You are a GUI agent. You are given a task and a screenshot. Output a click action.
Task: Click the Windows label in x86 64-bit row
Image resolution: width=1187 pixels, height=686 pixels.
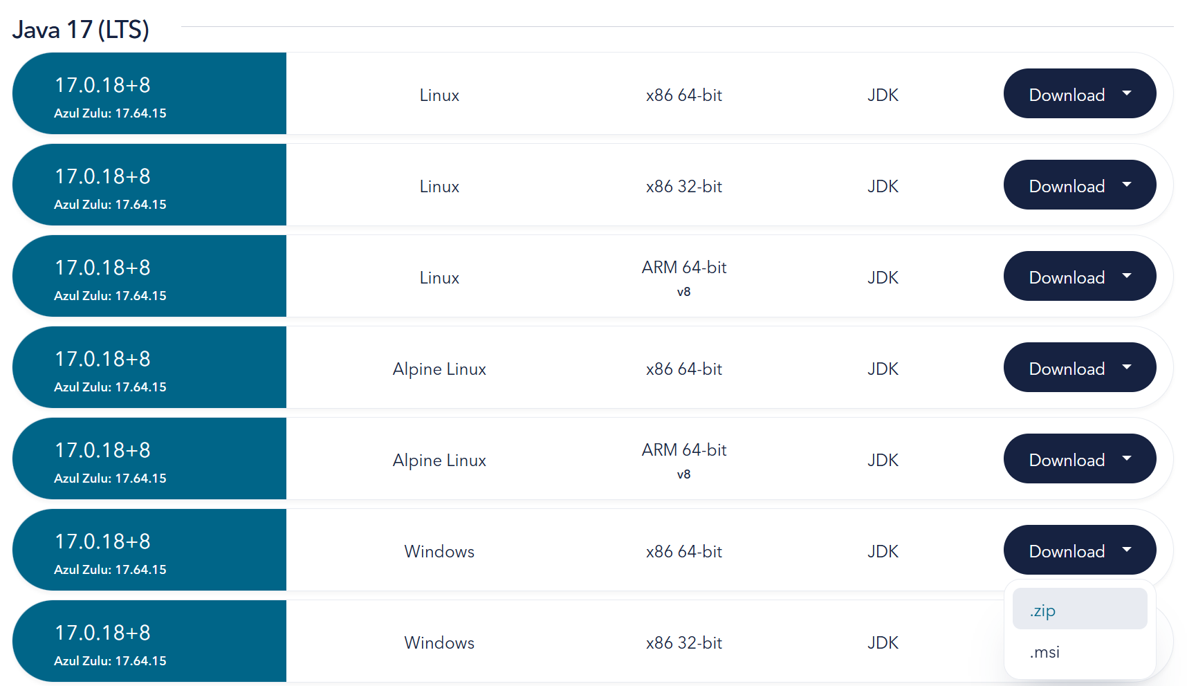click(x=439, y=552)
